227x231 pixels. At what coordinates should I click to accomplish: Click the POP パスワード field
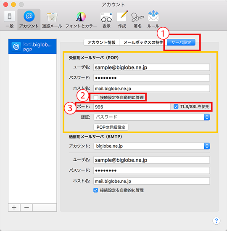pyautogui.click(x=152, y=78)
